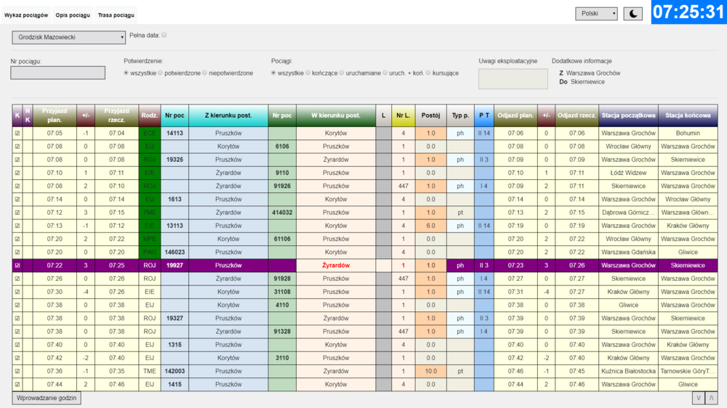Select train number 414032 cell
The image size is (727, 408).
point(282,213)
